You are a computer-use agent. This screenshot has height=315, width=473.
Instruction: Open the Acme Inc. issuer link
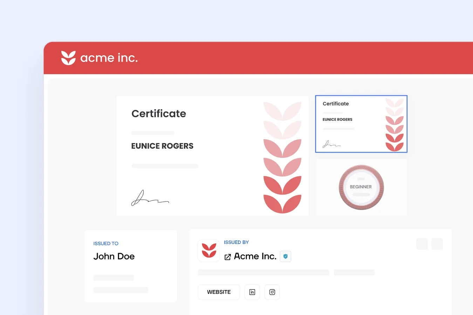tap(255, 256)
